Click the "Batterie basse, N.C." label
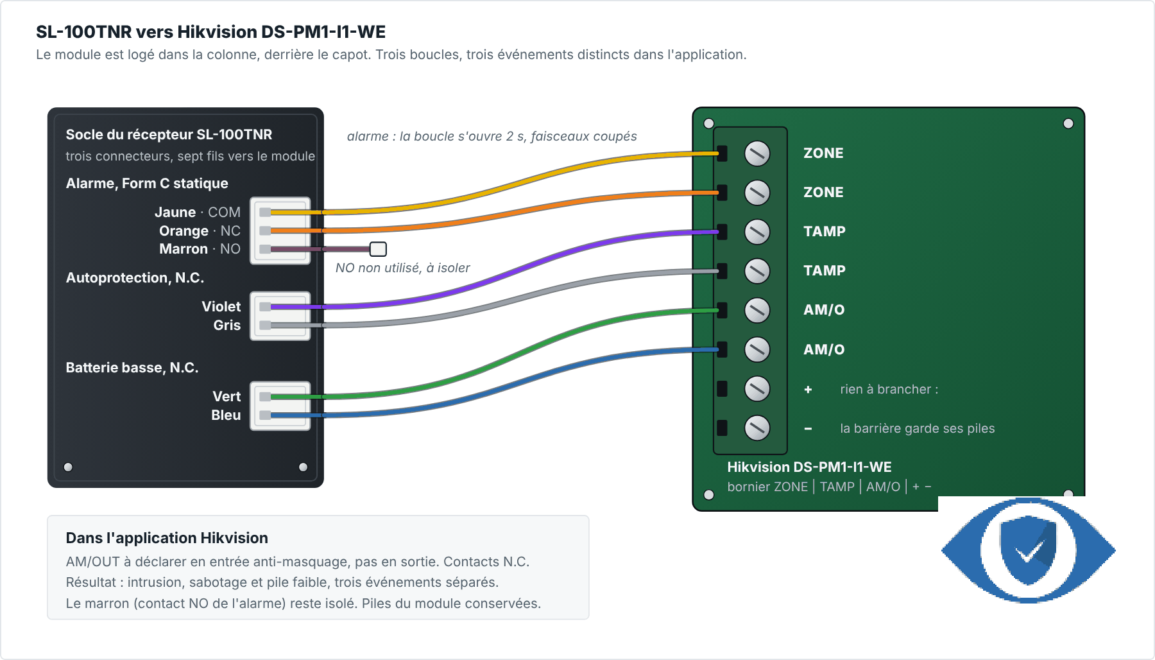 click(132, 367)
